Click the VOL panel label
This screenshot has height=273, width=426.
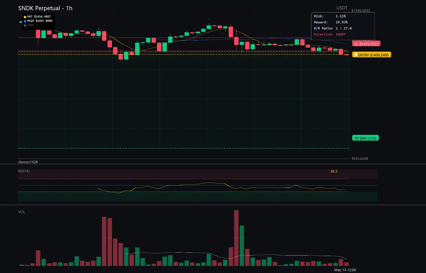point(22,212)
